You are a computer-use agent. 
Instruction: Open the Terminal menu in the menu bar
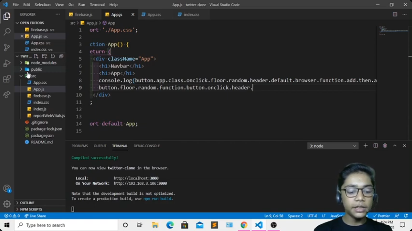(x=97, y=5)
